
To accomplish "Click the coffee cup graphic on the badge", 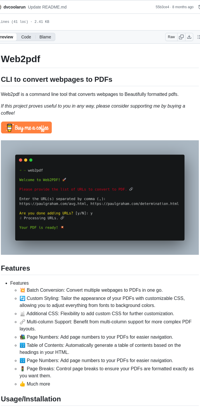I will [9, 128].
